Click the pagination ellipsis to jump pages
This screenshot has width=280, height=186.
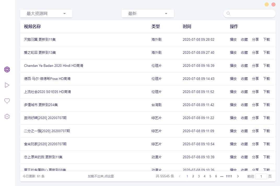(222, 176)
